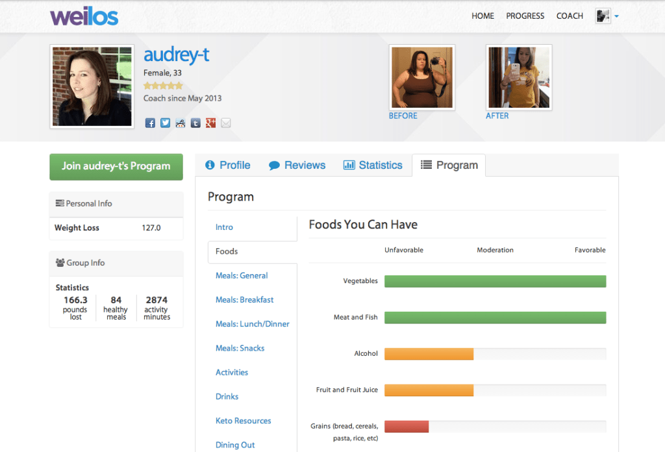Click audrey-t's profile picture
The height and width of the screenshot is (452, 665).
pyautogui.click(x=92, y=86)
